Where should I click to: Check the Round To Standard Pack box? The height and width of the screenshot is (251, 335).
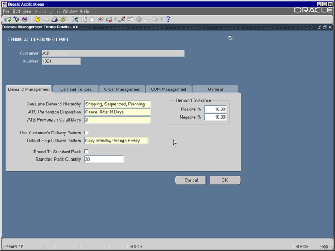[86, 152]
